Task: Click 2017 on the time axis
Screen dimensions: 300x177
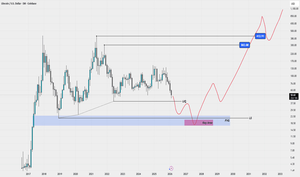Action: tap(28, 174)
